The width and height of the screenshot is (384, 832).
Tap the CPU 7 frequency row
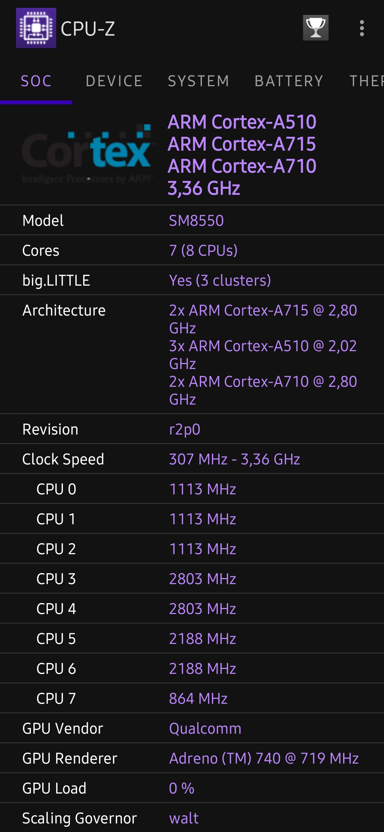coord(192,698)
